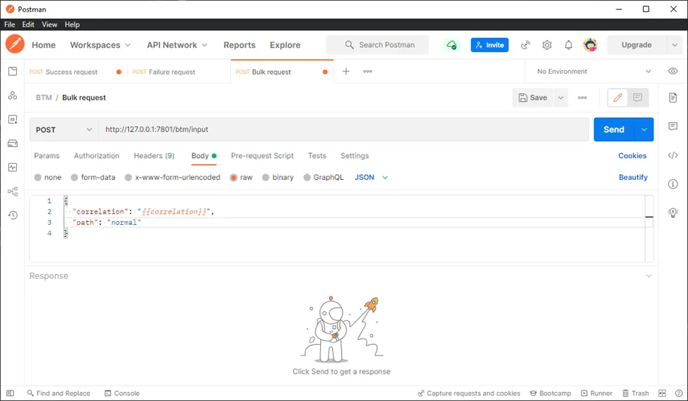Open the POST method dropdown
The width and height of the screenshot is (688, 401).
coord(64,129)
